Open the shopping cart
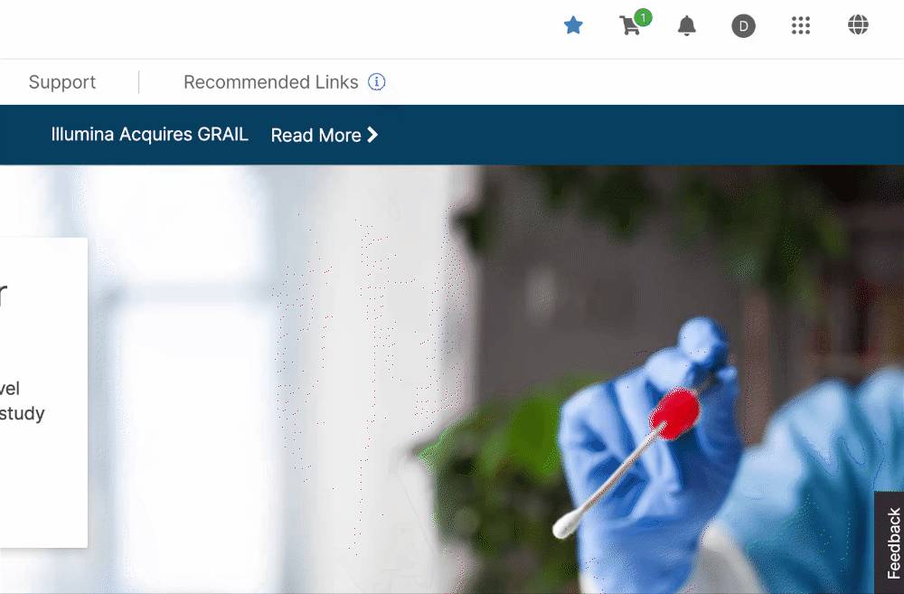 click(629, 26)
